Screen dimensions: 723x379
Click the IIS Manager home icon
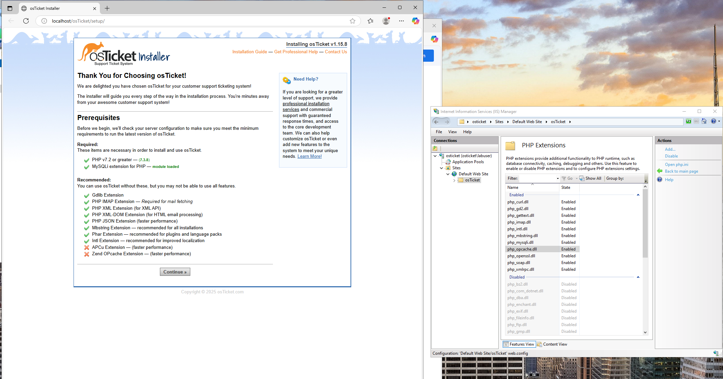[x=704, y=121]
